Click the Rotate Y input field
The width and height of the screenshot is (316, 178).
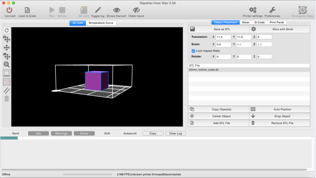coord(244,57)
